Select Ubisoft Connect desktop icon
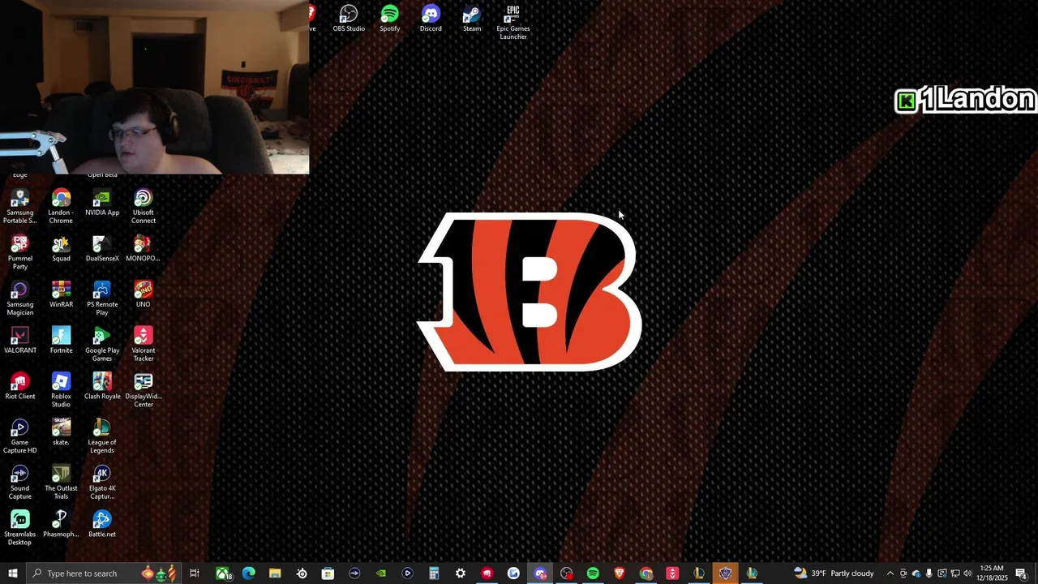 tap(144, 207)
